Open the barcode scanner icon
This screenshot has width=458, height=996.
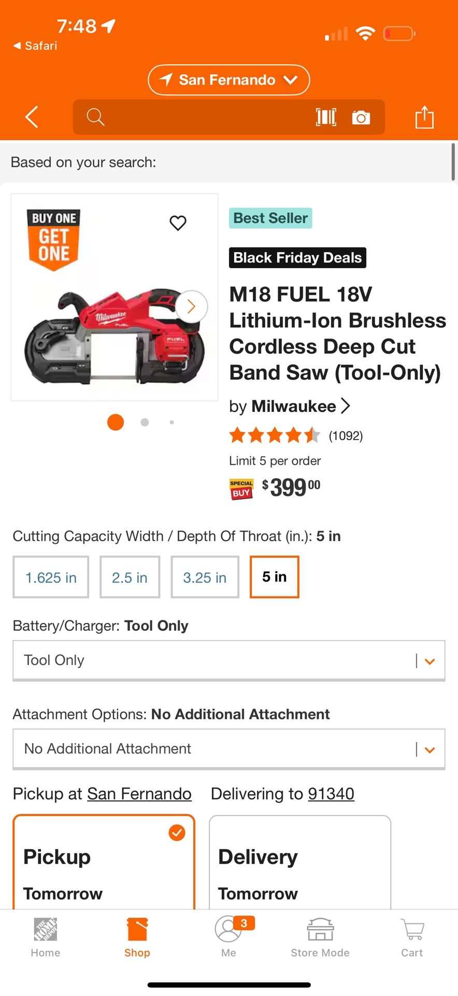click(326, 117)
